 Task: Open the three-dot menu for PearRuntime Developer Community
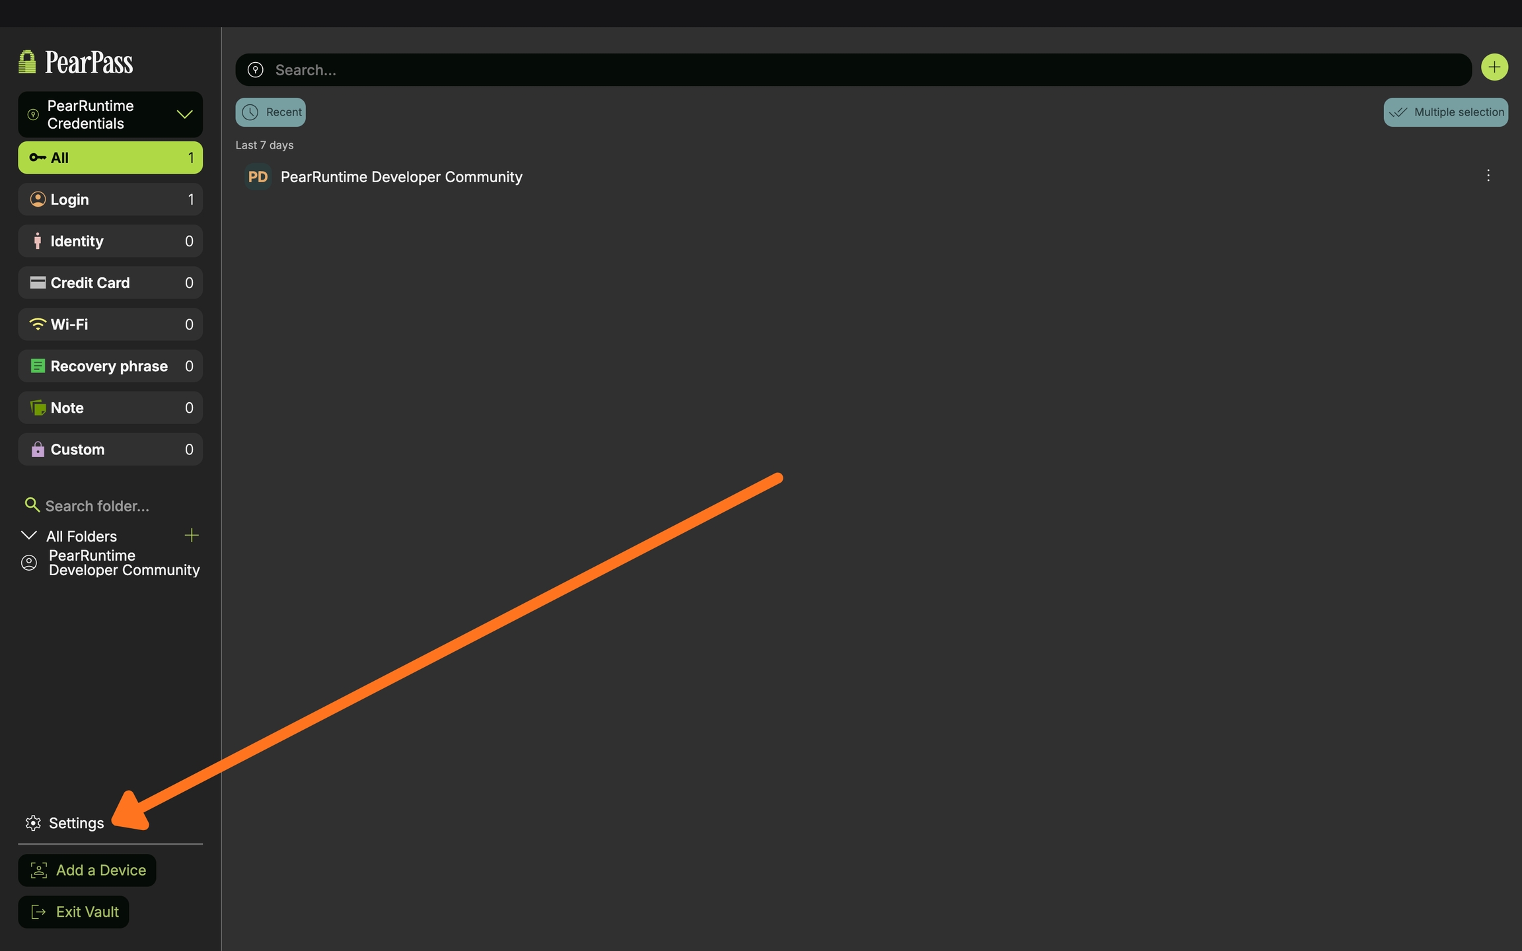[1488, 176]
